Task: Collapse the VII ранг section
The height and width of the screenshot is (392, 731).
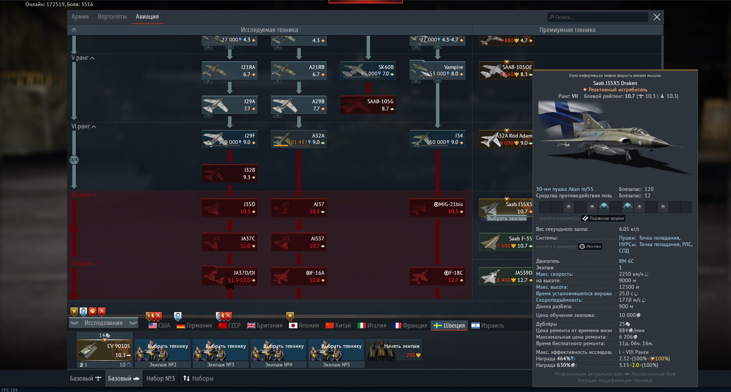Action: pos(85,195)
